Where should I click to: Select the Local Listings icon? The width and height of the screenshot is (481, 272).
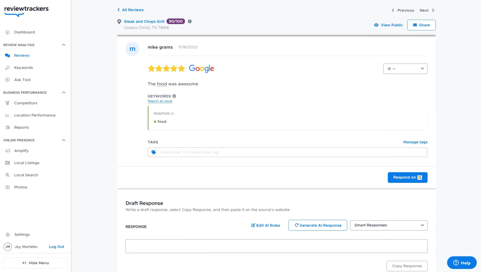(x=7, y=163)
